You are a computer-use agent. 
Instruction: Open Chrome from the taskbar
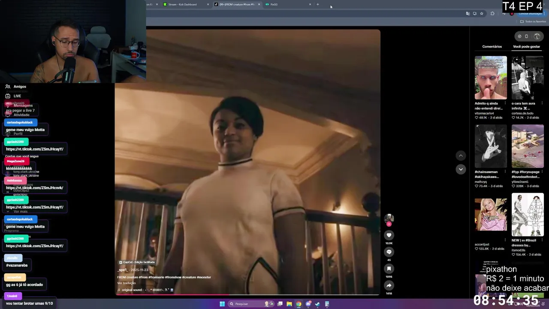[299, 304]
